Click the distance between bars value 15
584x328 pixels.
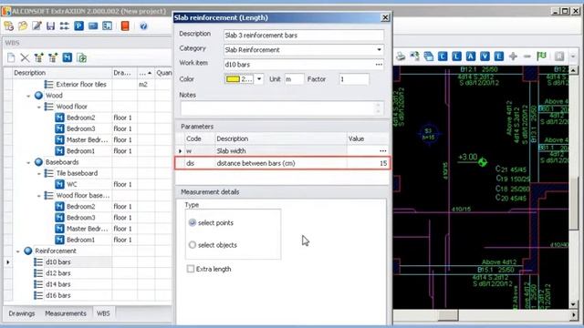[x=383, y=163]
